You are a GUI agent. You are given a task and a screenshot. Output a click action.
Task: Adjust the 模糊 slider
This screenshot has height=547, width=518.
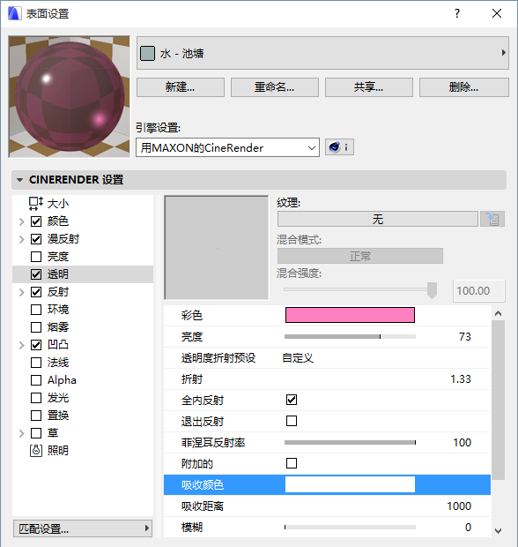click(x=350, y=527)
